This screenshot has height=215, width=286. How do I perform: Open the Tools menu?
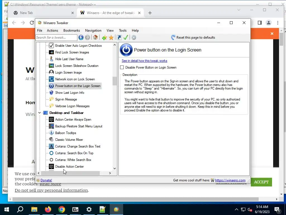tap(123, 31)
